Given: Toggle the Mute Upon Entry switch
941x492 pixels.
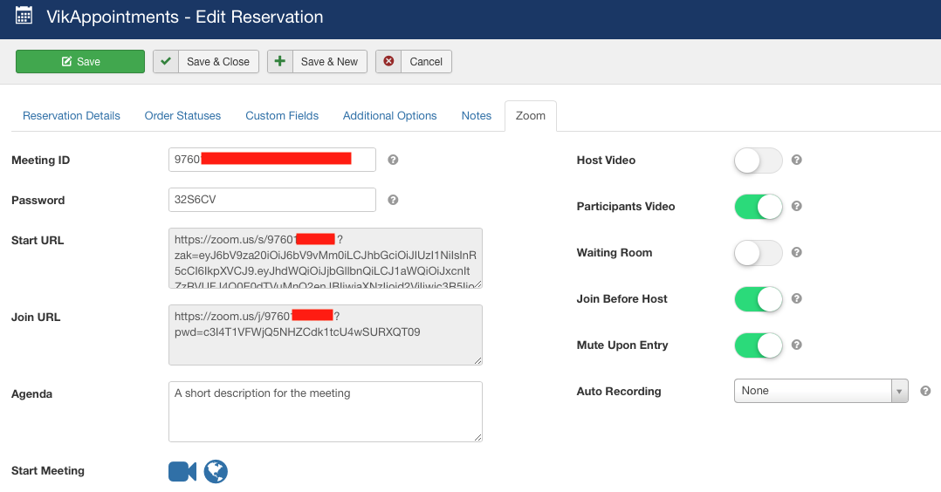Looking at the screenshot, I should 759,345.
